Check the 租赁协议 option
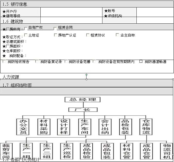This screenshot has height=162, width=174. pos(88,35)
